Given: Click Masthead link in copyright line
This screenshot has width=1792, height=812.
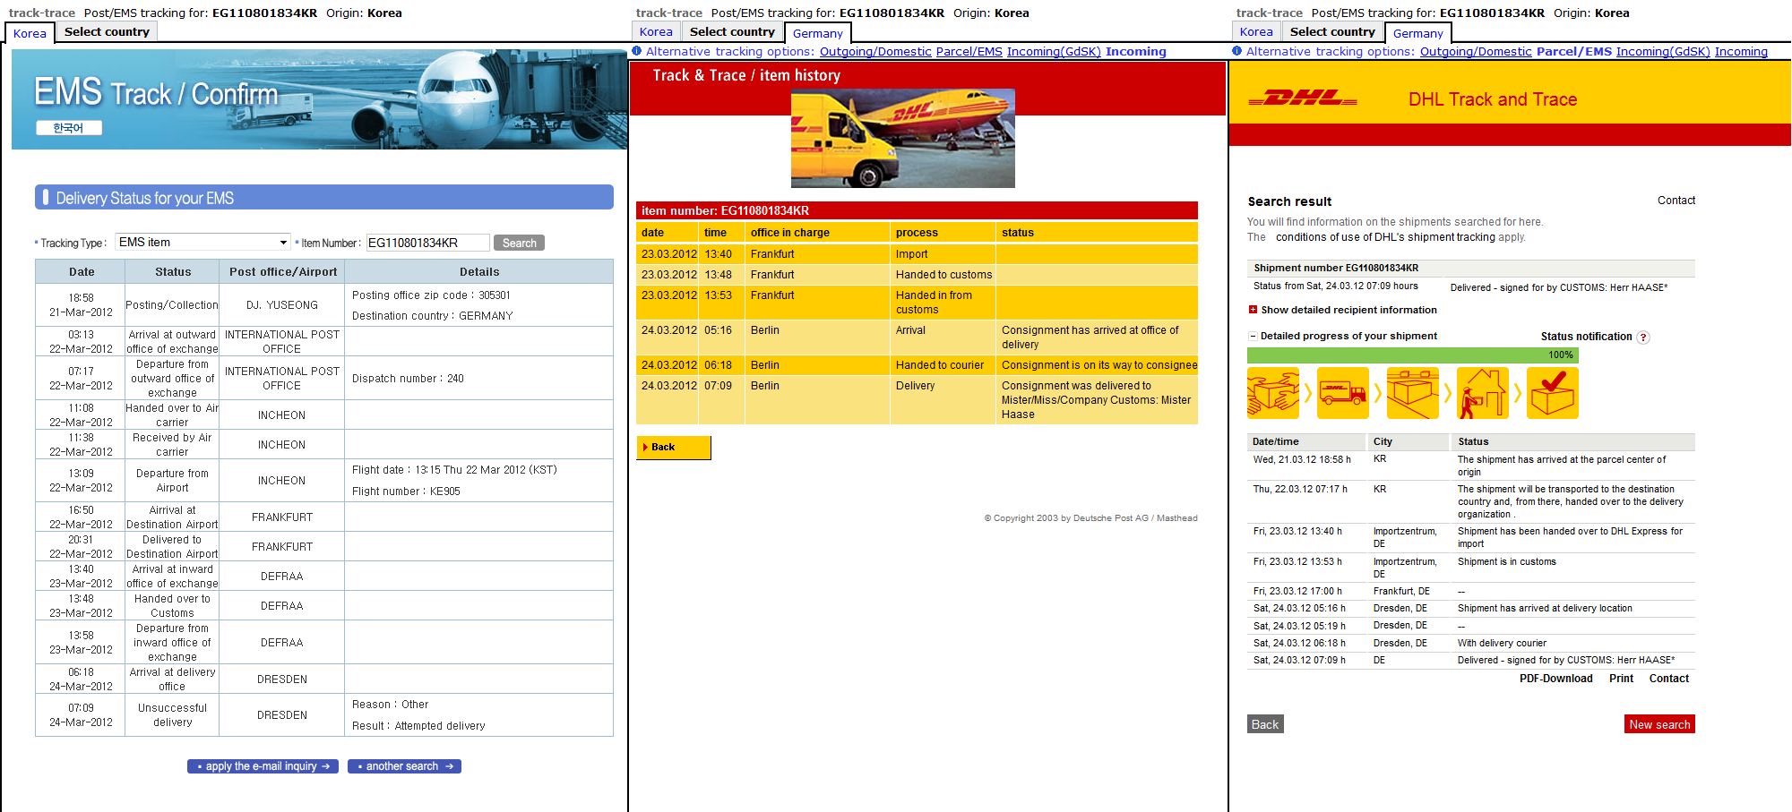Looking at the screenshot, I should (1176, 518).
